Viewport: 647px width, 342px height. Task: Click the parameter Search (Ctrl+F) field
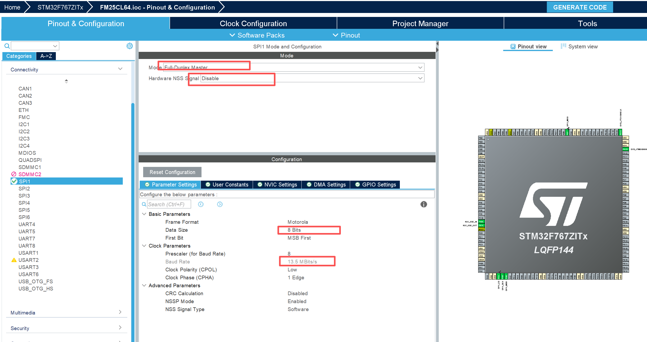[x=169, y=204]
